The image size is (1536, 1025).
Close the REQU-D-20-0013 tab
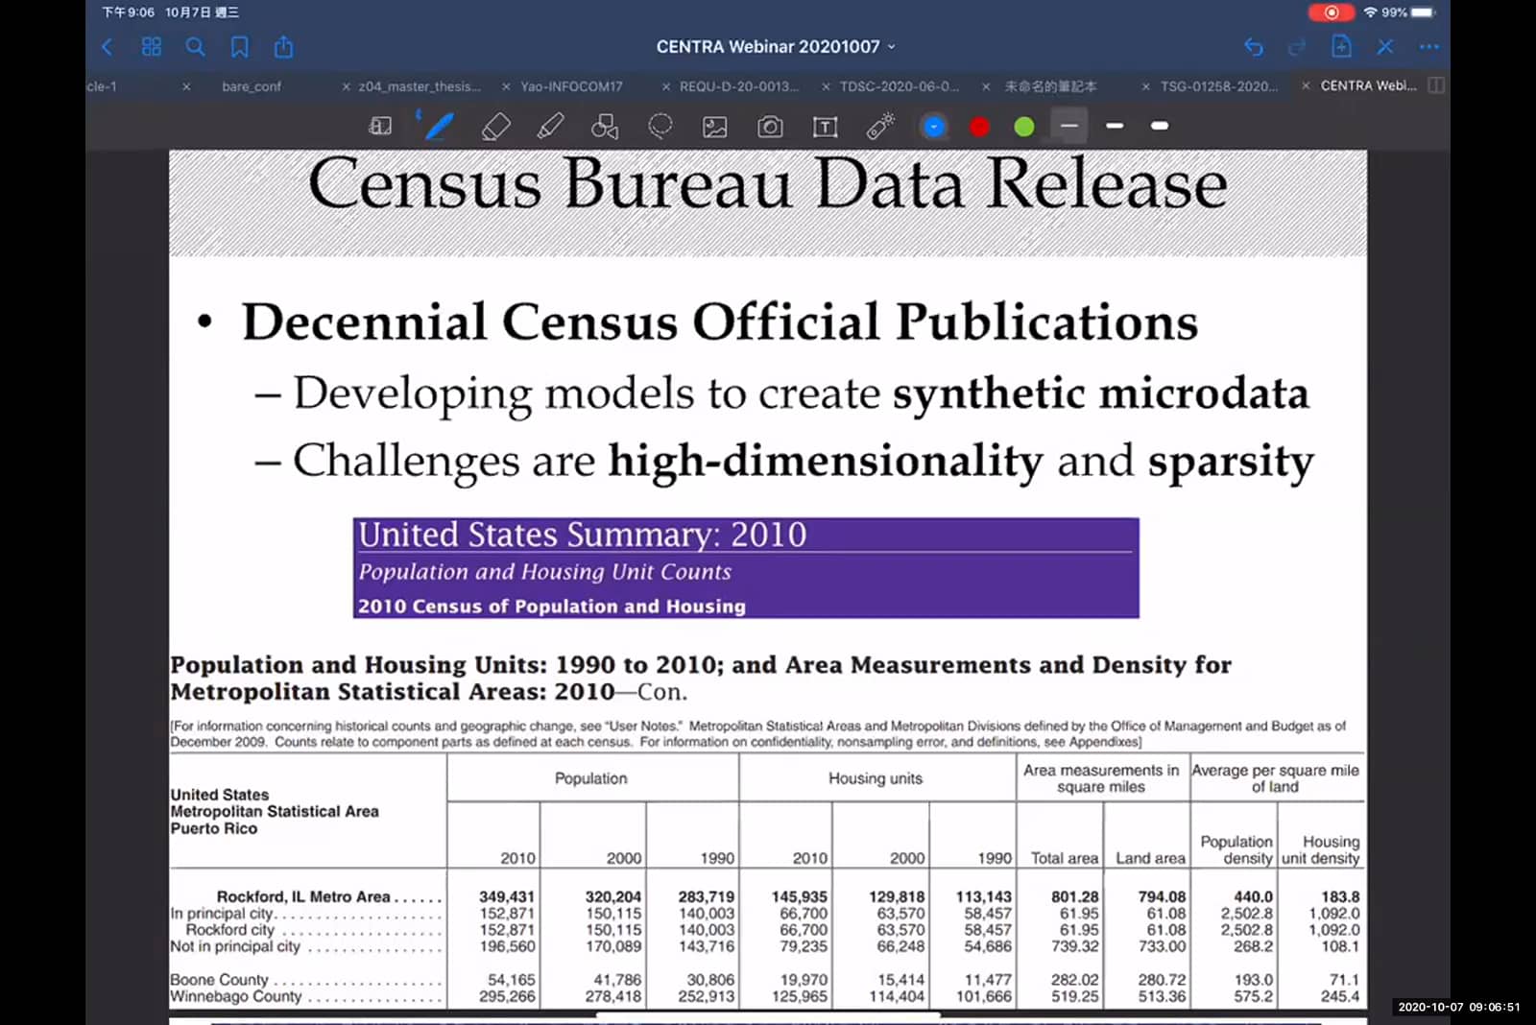point(666,86)
